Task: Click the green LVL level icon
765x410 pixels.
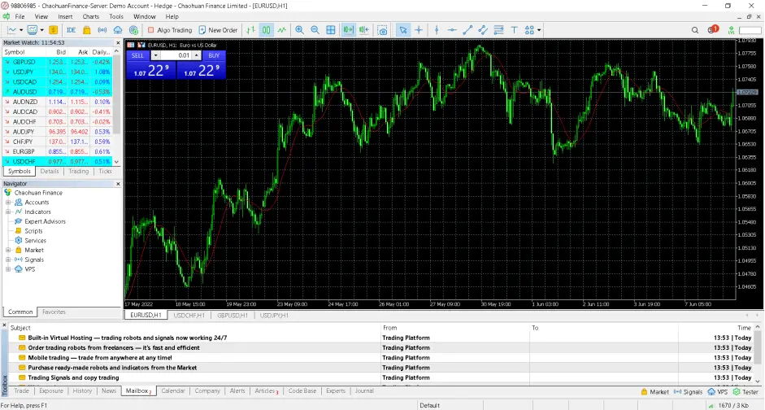Action: pos(732,30)
